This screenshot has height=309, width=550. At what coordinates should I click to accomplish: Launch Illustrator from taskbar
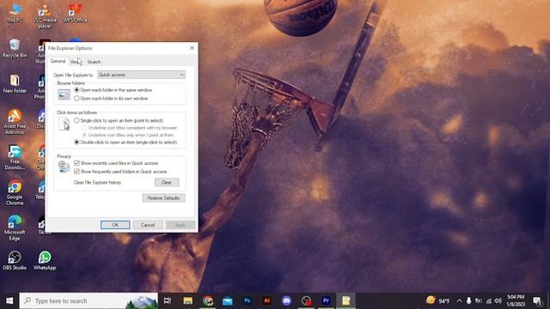pos(266,300)
